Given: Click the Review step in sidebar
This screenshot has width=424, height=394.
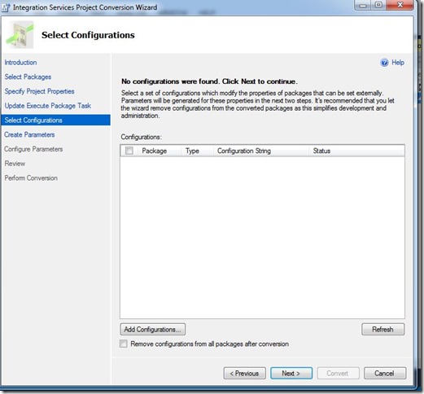Looking at the screenshot, I should pos(15,164).
